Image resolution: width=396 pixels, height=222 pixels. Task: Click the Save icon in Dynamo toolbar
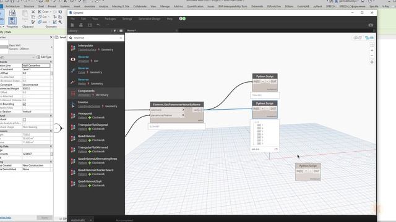point(90,25)
